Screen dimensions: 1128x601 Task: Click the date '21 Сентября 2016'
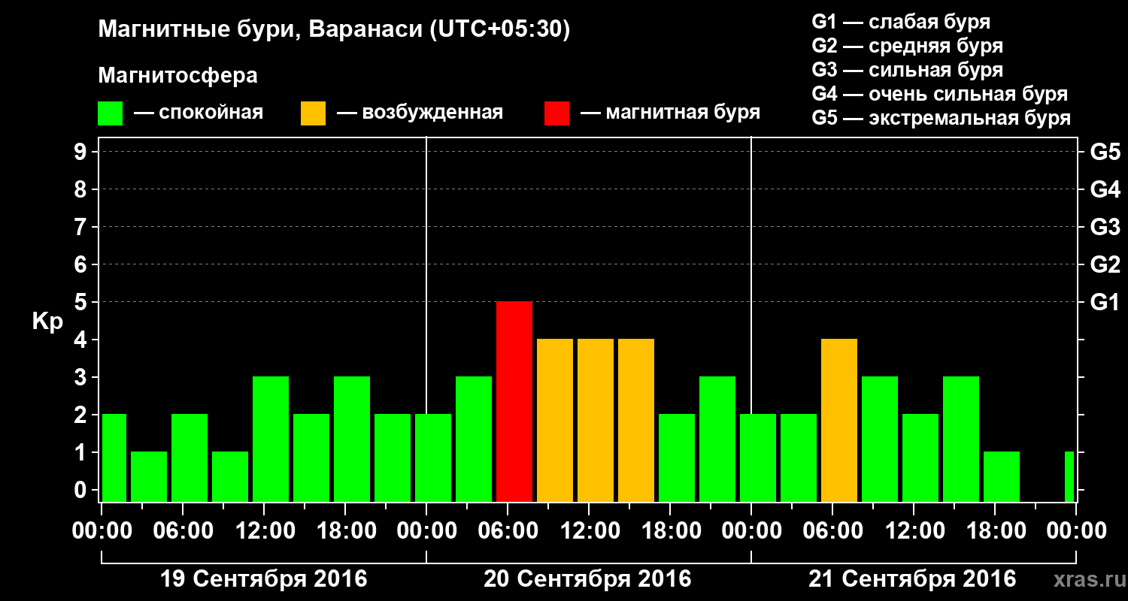click(912, 579)
